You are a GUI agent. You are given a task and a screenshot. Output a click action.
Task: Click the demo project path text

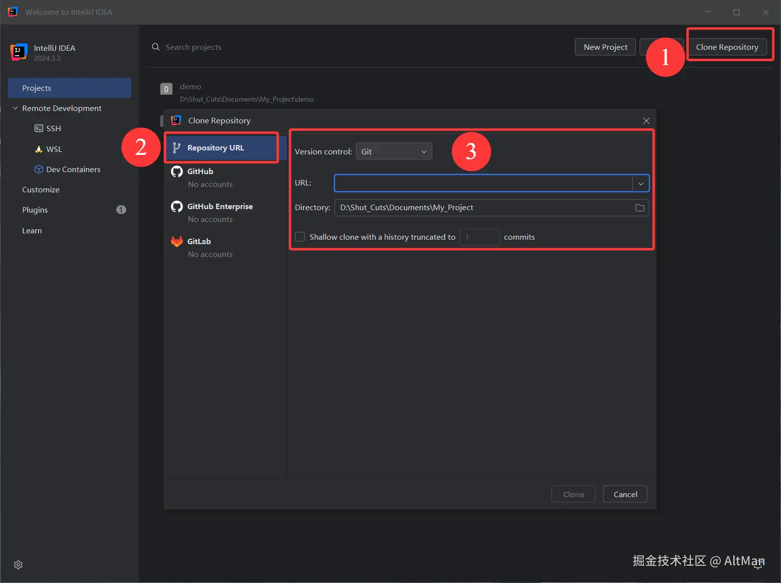coord(247,99)
